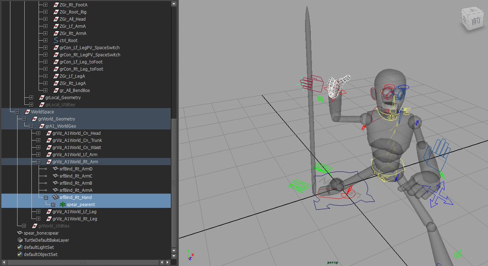Expand grViz_A1World_Lf_Leg node
The image size is (488, 266).
[x=38, y=212]
